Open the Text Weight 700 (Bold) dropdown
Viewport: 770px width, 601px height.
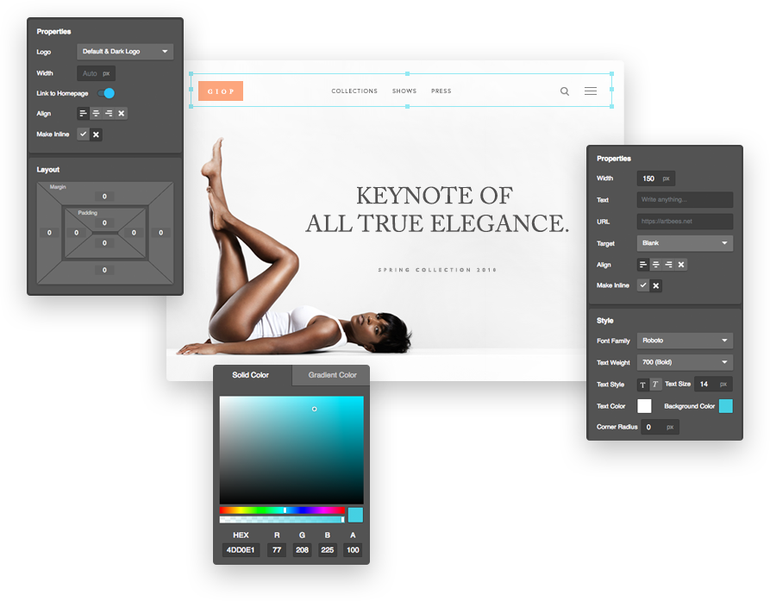coord(685,363)
